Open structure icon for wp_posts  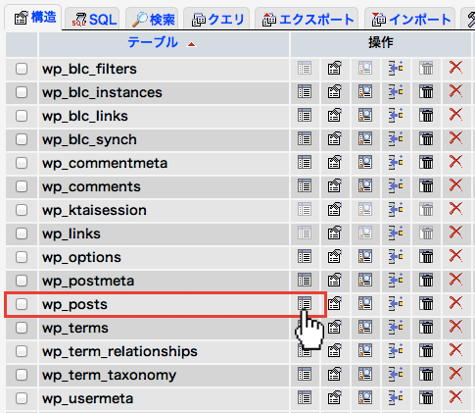pyautogui.click(x=335, y=304)
